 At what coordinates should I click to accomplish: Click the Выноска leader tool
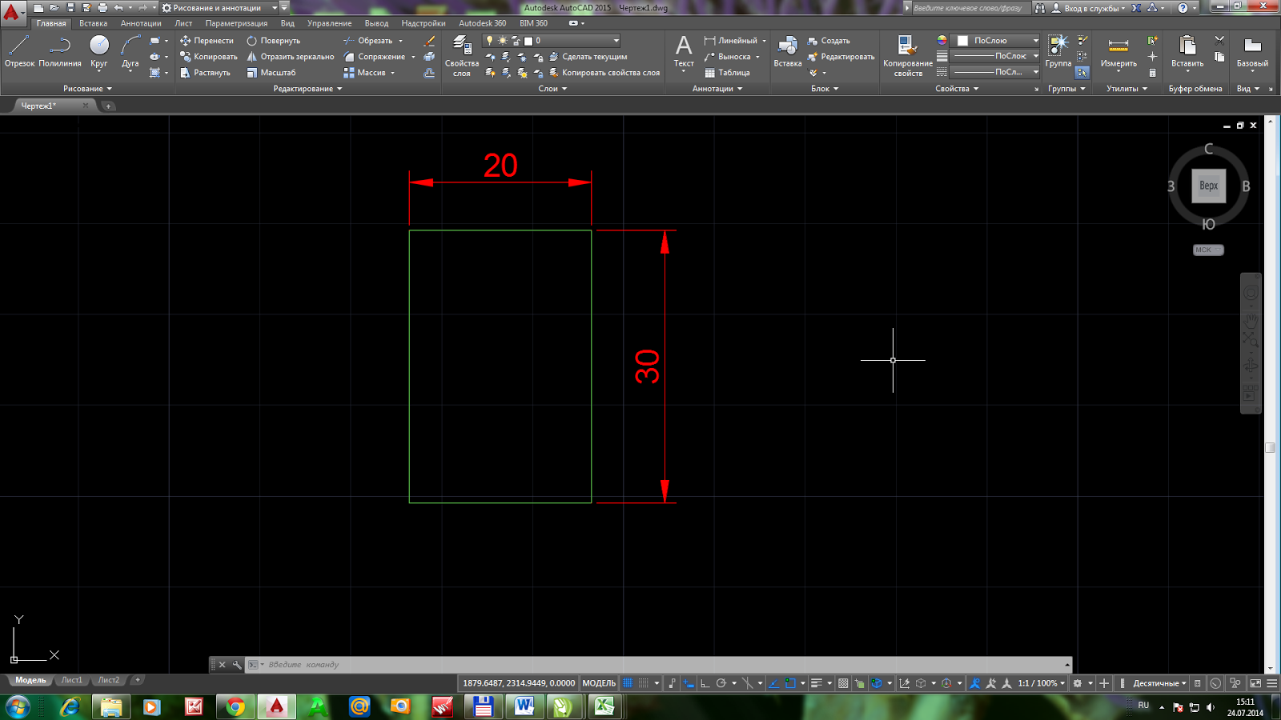727,57
